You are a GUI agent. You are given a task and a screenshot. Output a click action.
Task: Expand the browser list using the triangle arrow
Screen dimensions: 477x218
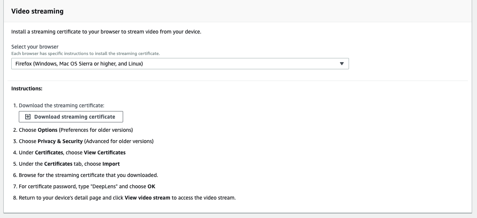pyautogui.click(x=342, y=64)
